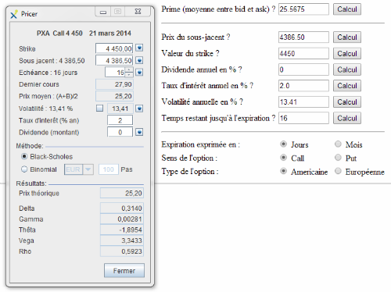Viewport: 391px width, 292px height.
Task: Open the EUR binomial type combo box
Action: [79, 169]
